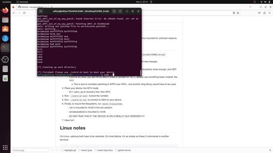The image size is (273, 153).
Task: Open the volume tray icon
Action: pyautogui.click(x=265, y=2)
